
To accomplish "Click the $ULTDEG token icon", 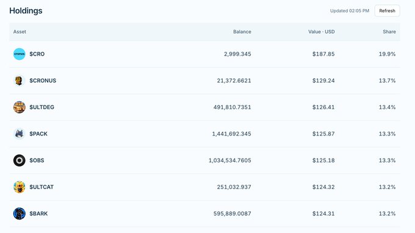I will pos(20,107).
